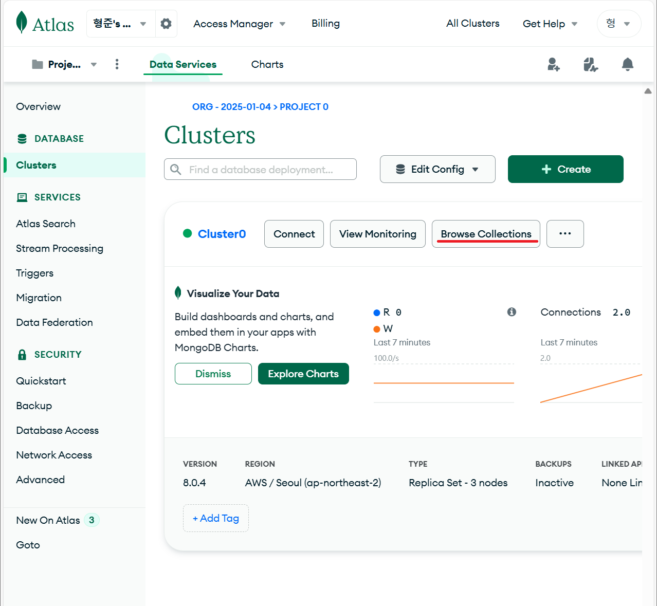Click the R/W operations chart
This screenshot has width=657, height=606.
click(444, 383)
